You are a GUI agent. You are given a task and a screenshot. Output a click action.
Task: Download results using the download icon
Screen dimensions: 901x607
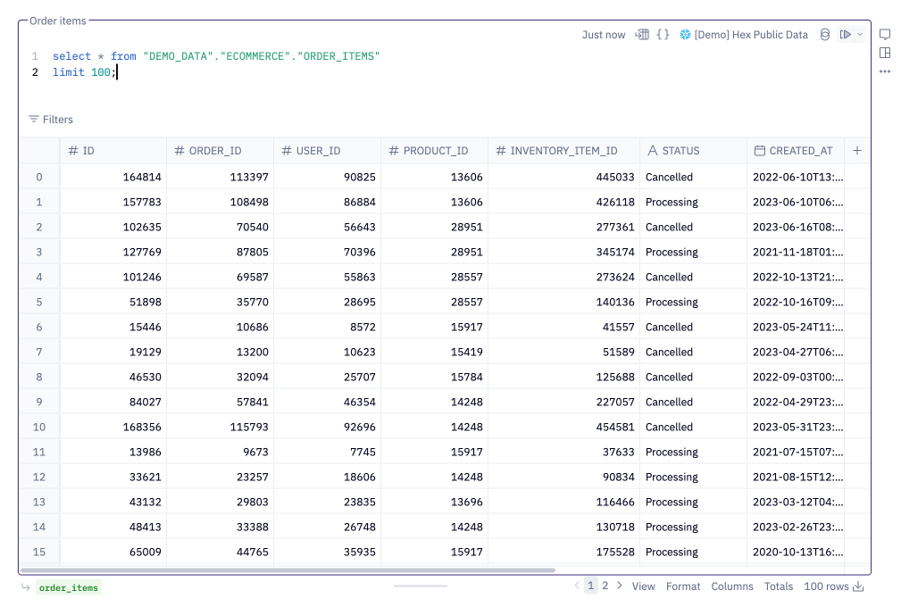coord(858,586)
